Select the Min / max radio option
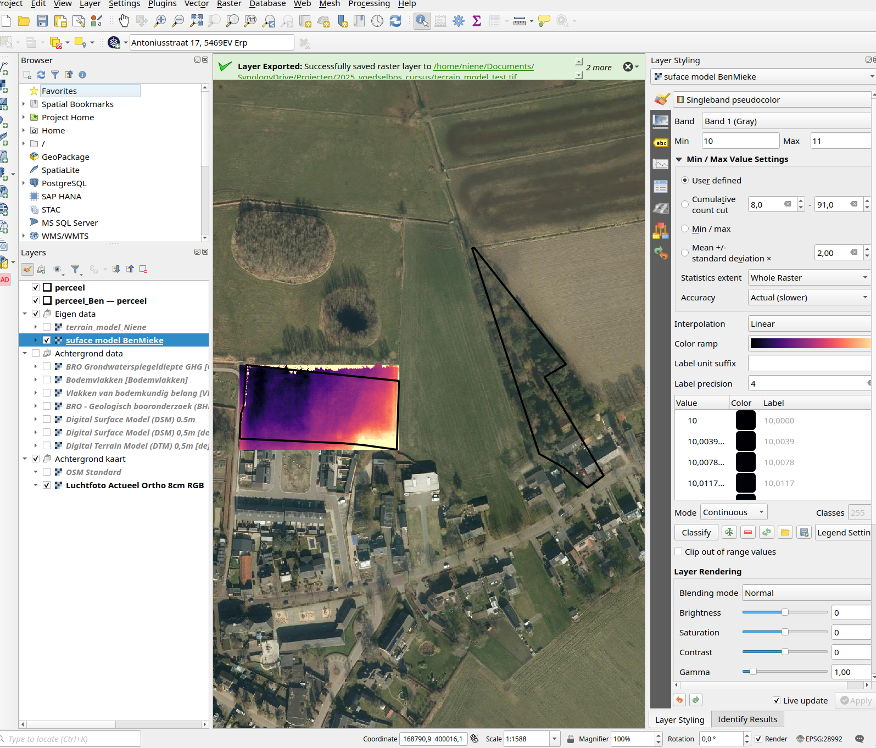The height and width of the screenshot is (748, 876). coord(685,229)
